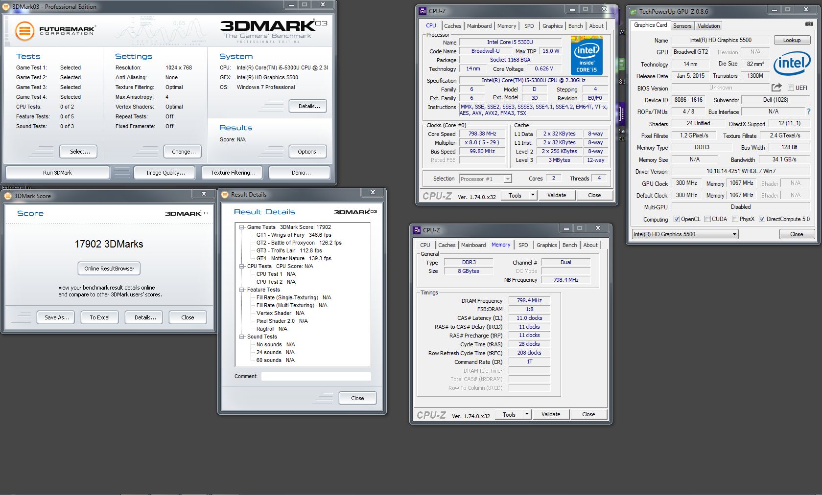
Task: Click the GPU-Z screenshot camera icon
Action: (809, 23)
